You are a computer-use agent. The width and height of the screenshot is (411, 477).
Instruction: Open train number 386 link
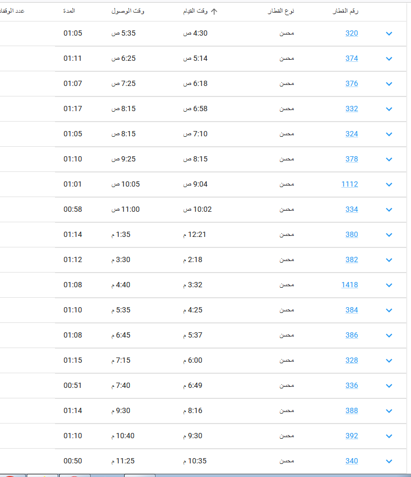tap(351, 335)
